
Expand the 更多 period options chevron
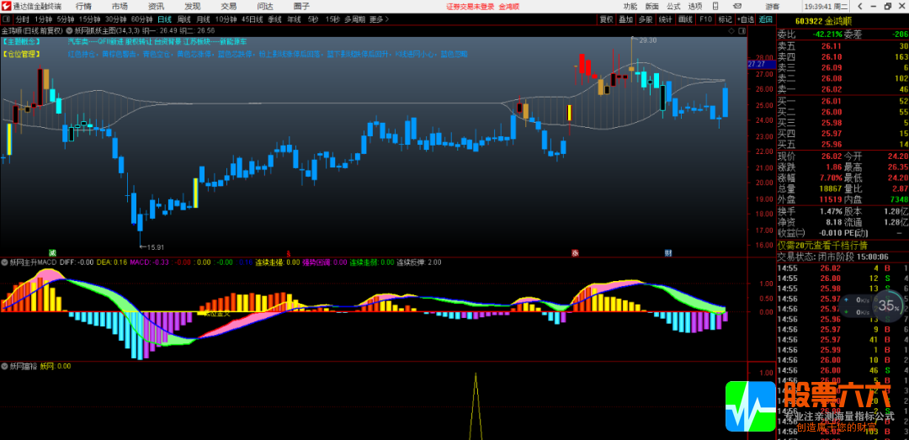click(387, 19)
